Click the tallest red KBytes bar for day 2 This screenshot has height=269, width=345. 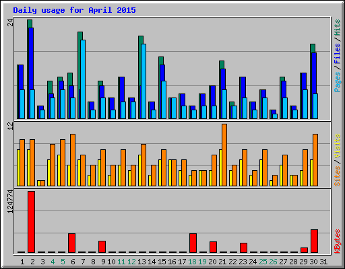(31, 222)
